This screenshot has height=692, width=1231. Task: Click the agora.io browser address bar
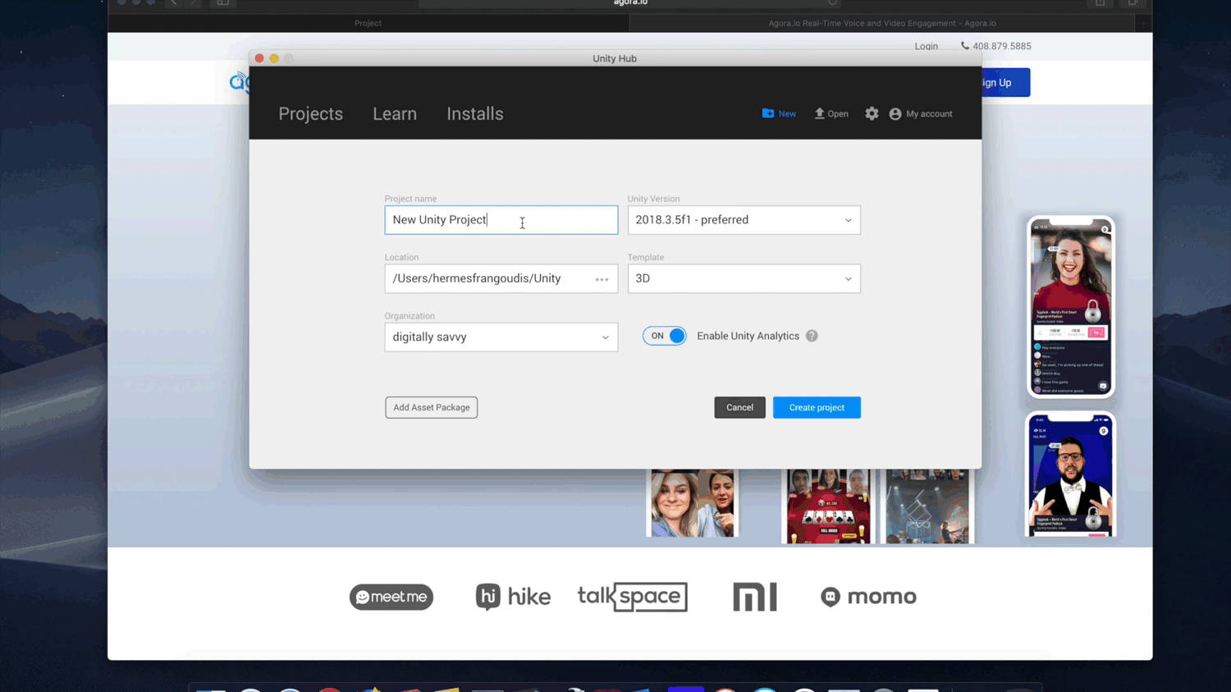point(630,3)
